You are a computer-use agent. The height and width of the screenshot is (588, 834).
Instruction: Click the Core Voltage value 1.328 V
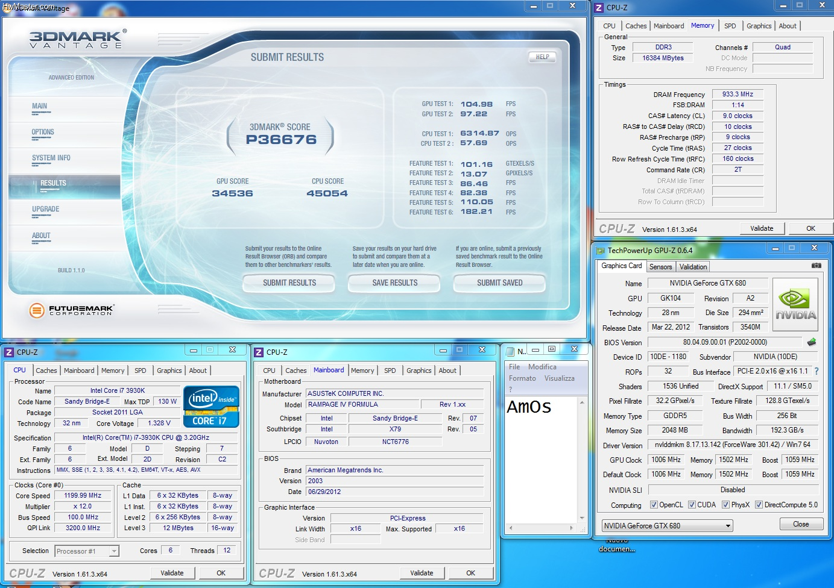[159, 423]
